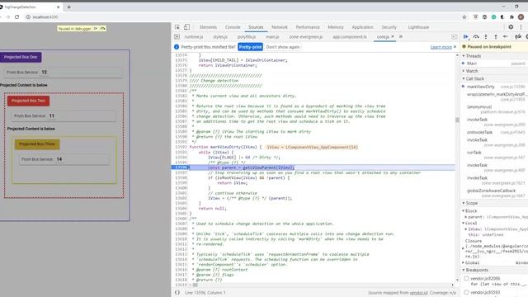Screen dimensions: 528x297
Task: Resume script execution in debugger sidebar
Action: (x=465, y=36)
